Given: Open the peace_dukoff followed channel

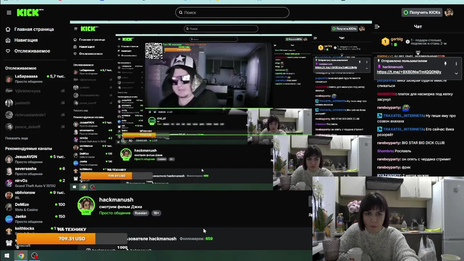Looking at the screenshot, I should pos(35,127).
